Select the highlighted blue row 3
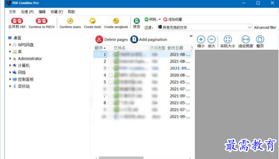 tap(143, 68)
